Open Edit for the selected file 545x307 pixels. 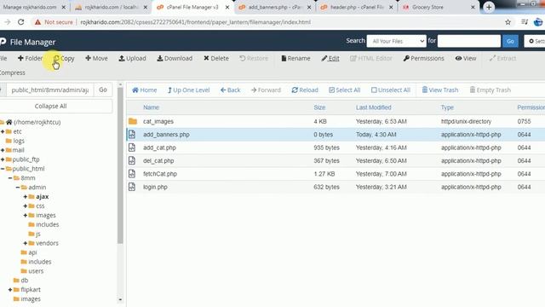pos(330,58)
